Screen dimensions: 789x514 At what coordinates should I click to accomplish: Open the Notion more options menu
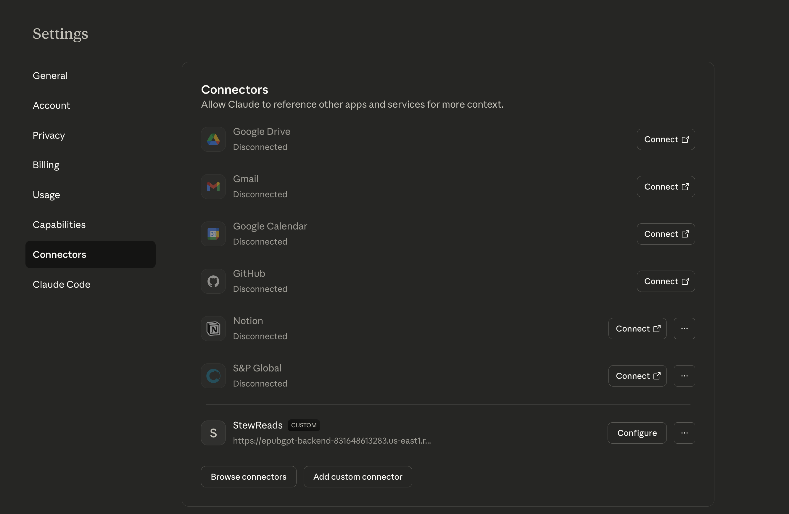(684, 329)
